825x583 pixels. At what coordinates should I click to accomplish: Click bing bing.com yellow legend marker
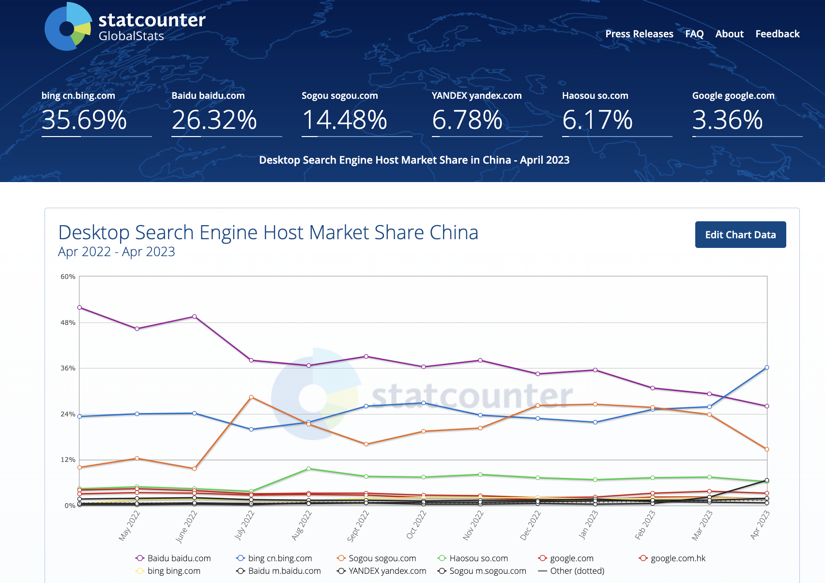pyautogui.click(x=140, y=571)
